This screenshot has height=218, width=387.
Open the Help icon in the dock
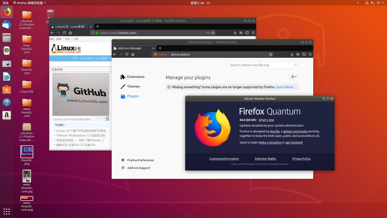[x=7, y=103]
